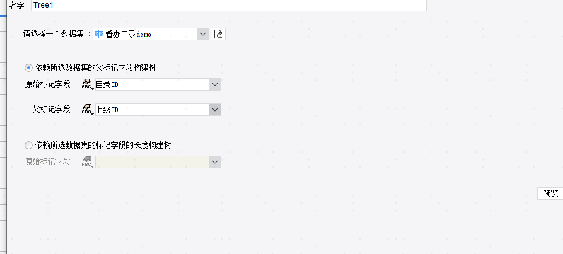Click the 督办目录demo combo box text
The width and height of the screenshot is (563, 254).
click(x=145, y=34)
